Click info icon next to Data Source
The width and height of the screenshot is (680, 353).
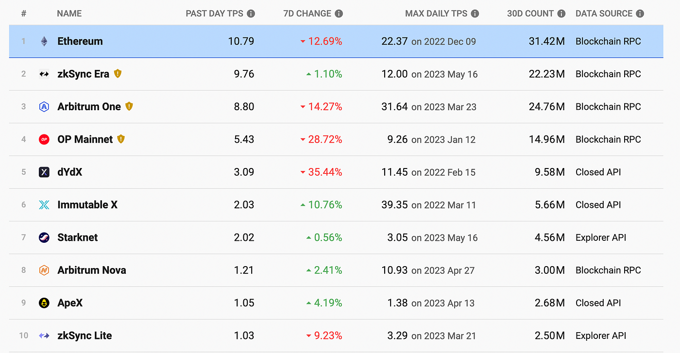tap(640, 14)
